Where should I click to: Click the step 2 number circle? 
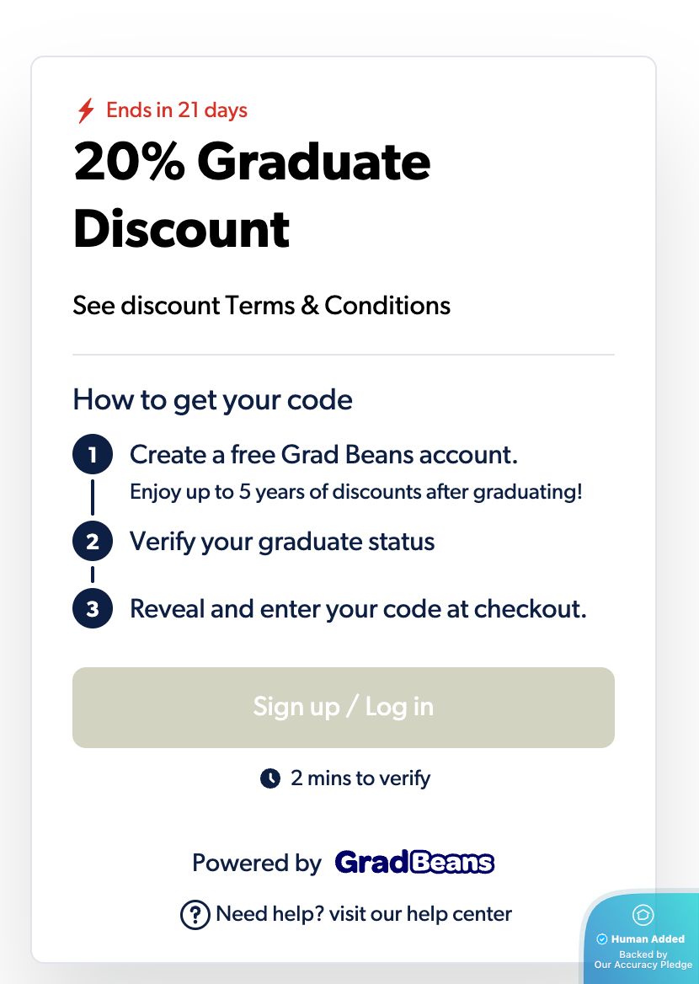pyautogui.click(x=93, y=541)
